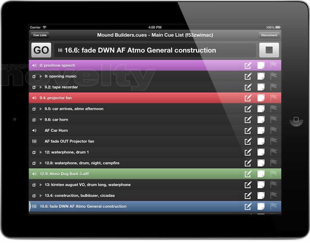
Task: Click fade icon on AF fade OUT cue
Action: [34, 141]
